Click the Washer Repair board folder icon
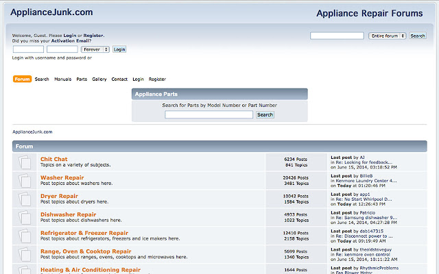 (x=25, y=180)
